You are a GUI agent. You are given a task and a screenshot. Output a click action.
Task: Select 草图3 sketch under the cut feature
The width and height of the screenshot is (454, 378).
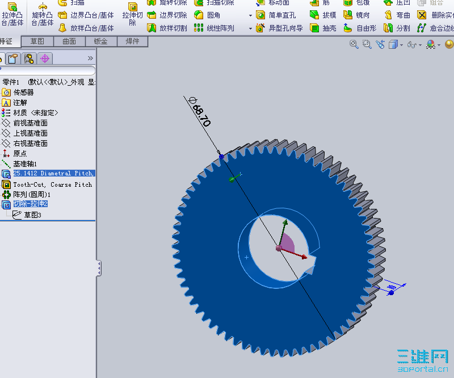coord(27,215)
